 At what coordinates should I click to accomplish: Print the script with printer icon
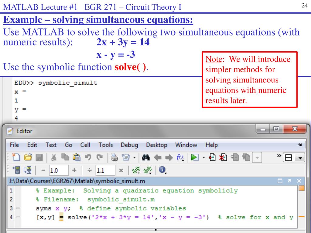click(114, 157)
